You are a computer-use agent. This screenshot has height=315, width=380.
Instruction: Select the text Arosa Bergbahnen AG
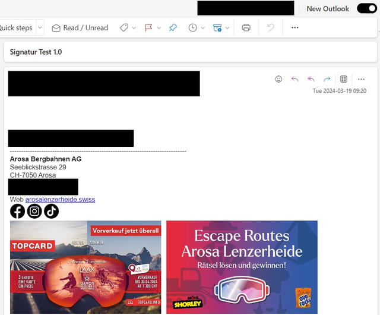tap(46, 159)
